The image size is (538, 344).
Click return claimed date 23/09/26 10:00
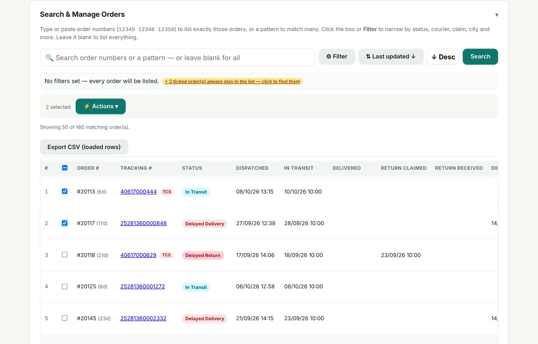click(x=401, y=255)
